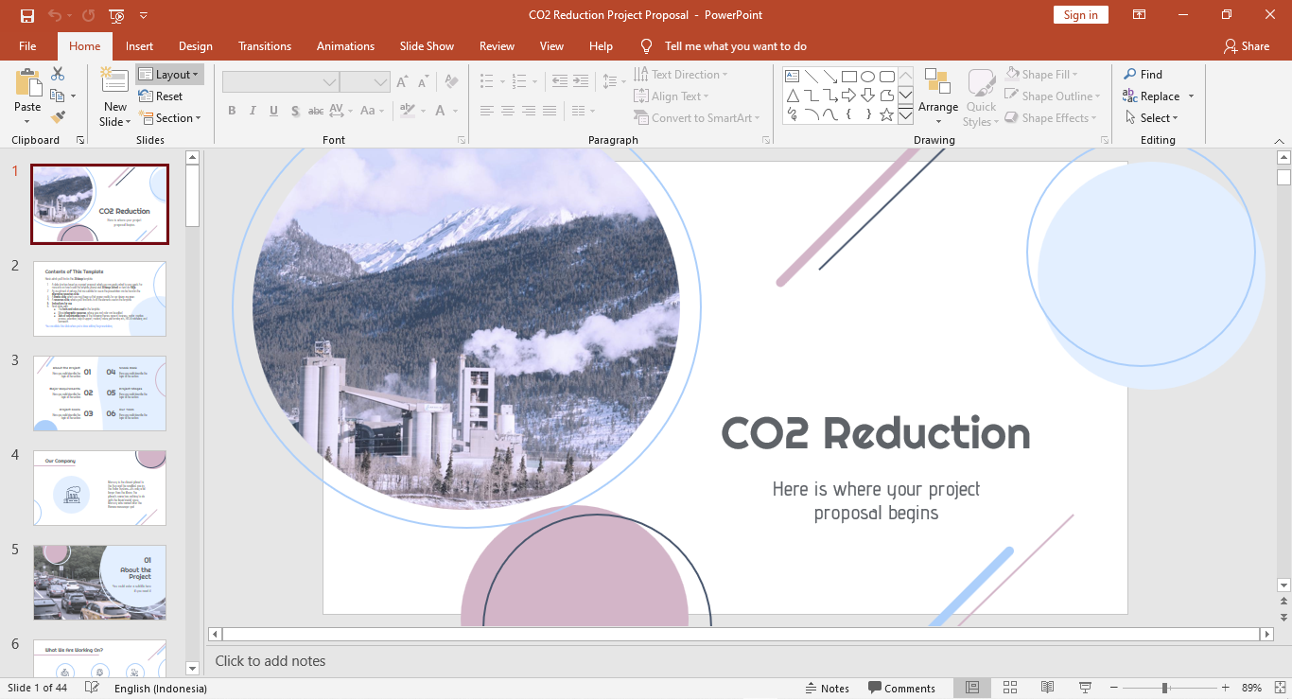Toggle Italic formatting
The image size is (1292, 699).
click(x=253, y=111)
